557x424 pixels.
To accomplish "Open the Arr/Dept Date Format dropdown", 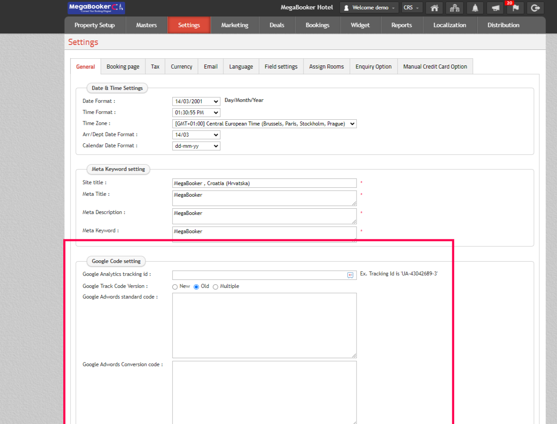I will (x=196, y=135).
